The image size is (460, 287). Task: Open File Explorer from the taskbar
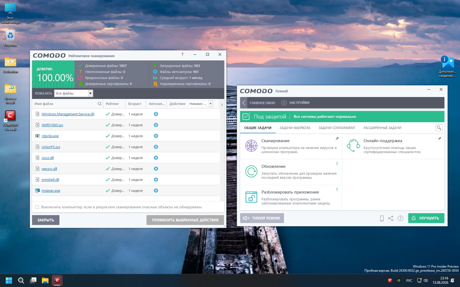click(45, 280)
